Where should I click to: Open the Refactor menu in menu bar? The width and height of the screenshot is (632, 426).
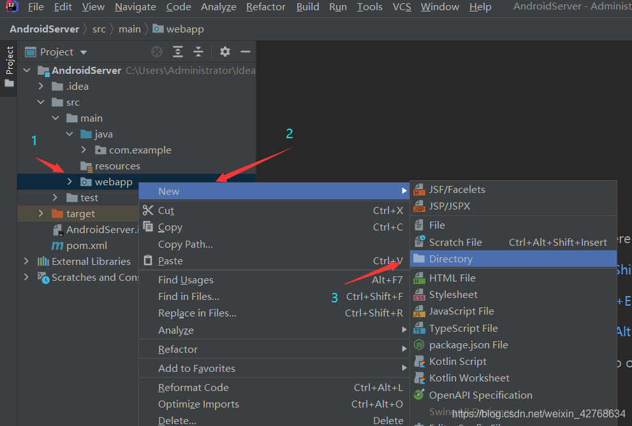pos(265,7)
